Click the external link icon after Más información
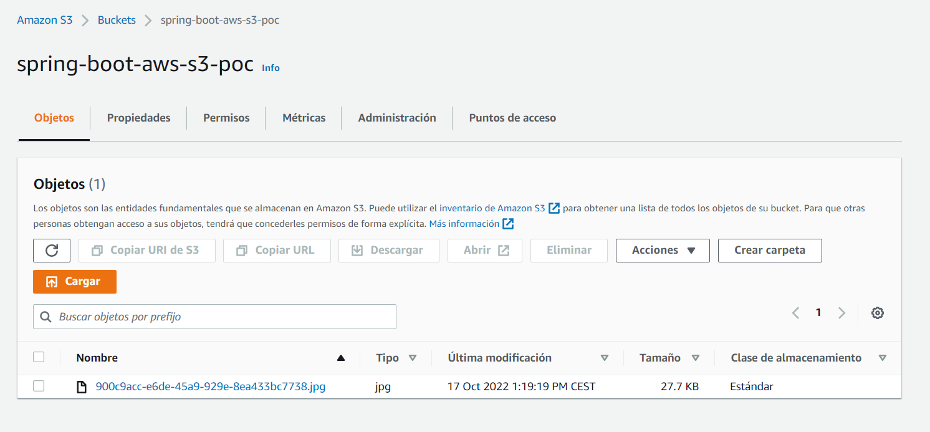The image size is (930, 432). [x=509, y=224]
